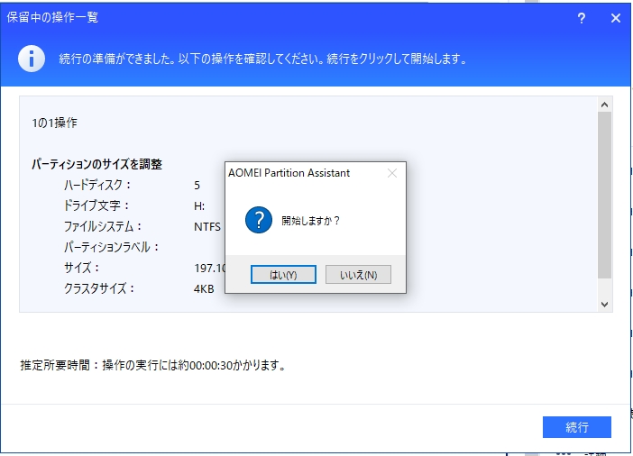Image resolution: width=633 pixels, height=456 pixels.
Task: Click the ファイルシステム value NTFS
Action: (207, 227)
